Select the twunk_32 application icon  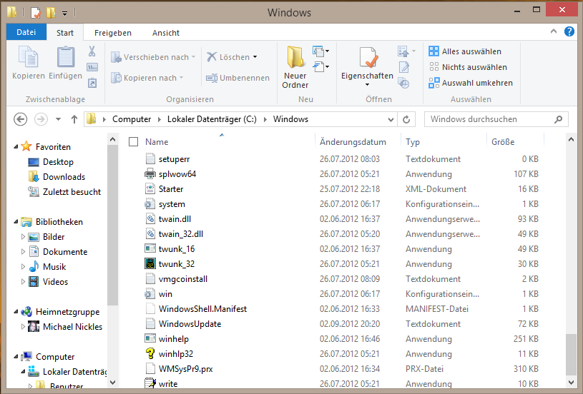pos(150,264)
